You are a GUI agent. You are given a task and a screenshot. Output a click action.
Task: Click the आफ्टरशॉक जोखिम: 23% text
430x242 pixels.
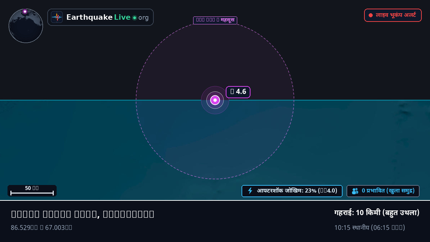(297, 191)
